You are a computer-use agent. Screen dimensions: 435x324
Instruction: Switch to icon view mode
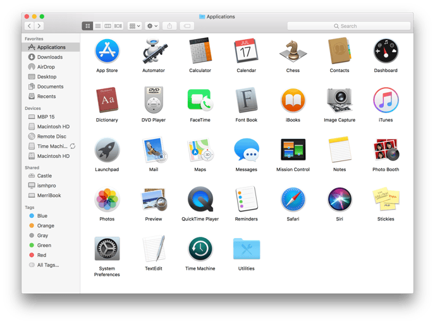[87, 26]
